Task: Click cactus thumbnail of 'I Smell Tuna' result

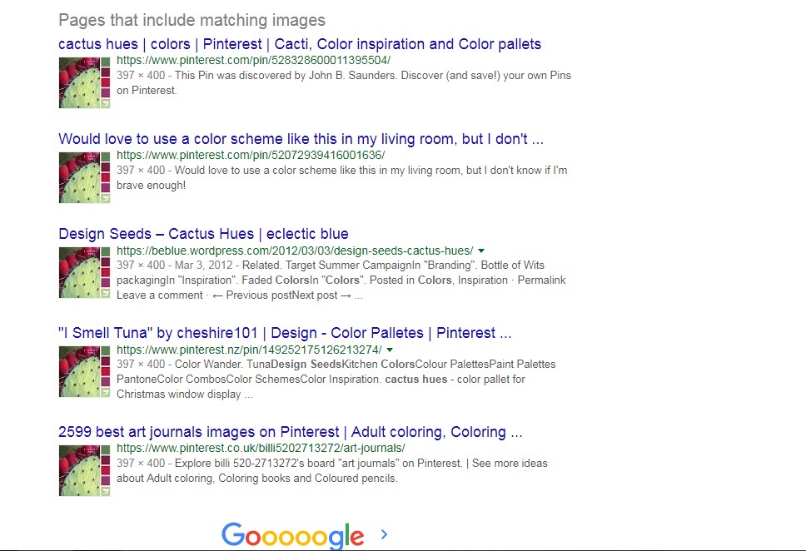Action: pyautogui.click(x=84, y=371)
